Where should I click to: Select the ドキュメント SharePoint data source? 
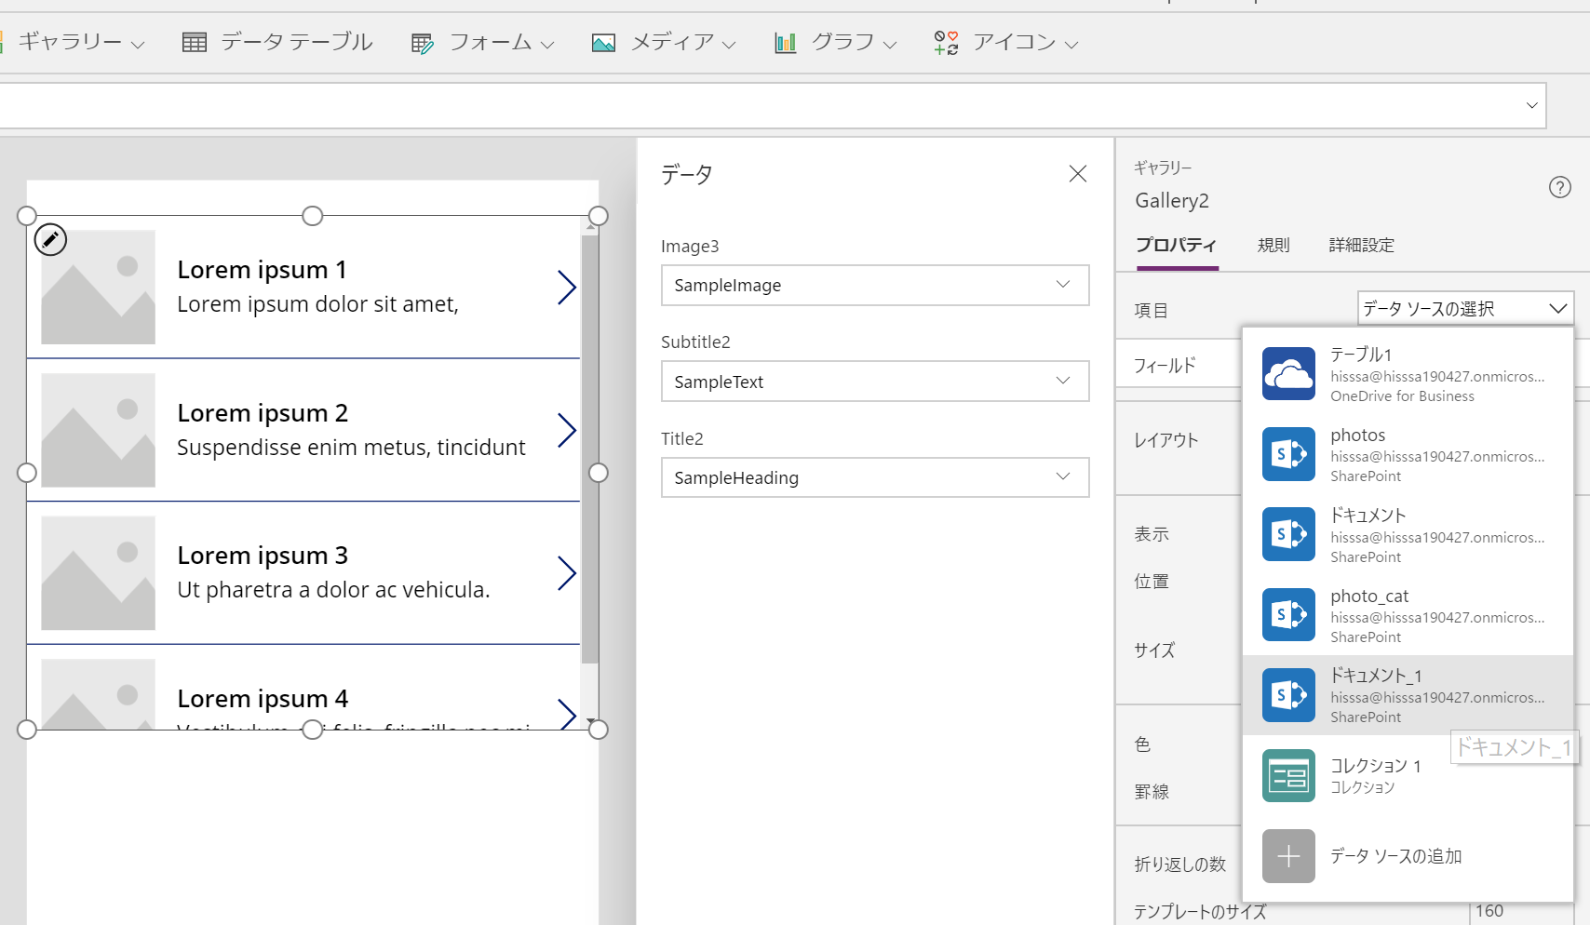[1408, 535]
